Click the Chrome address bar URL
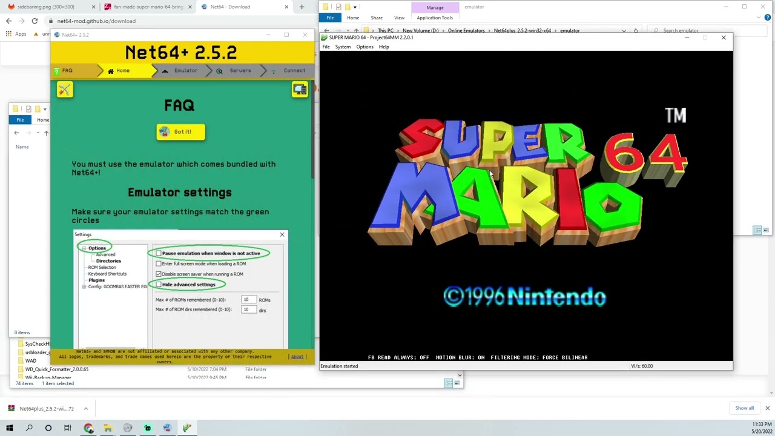The width and height of the screenshot is (775, 436). (x=96, y=21)
